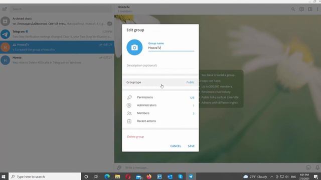Click the Telegram paper-plane avatar
Screen dimensions: 321x180
(x=5, y=34)
